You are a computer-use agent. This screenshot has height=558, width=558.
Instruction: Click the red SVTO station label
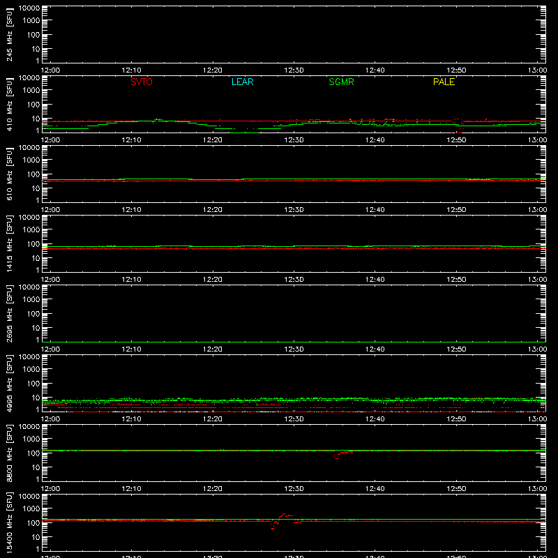click(142, 82)
